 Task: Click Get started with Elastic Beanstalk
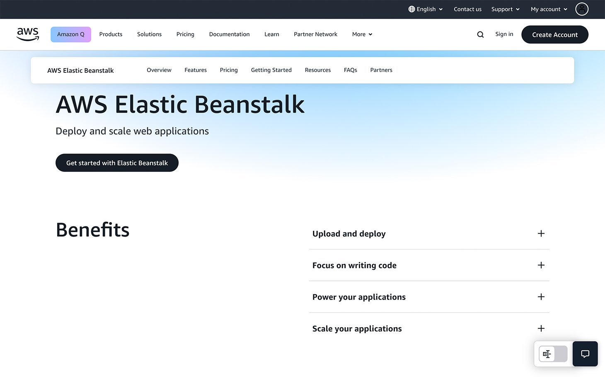click(x=117, y=163)
